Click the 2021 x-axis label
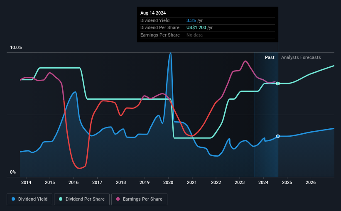The image size is (341, 211). click(x=192, y=182)
